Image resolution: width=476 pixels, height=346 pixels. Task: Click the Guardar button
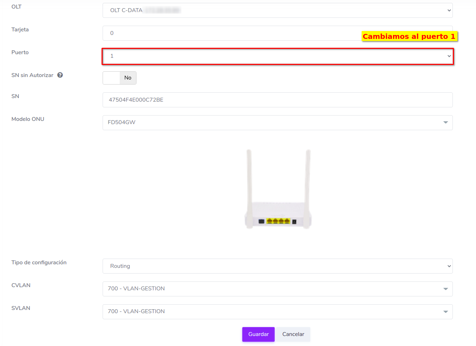[x=258, y=334]
